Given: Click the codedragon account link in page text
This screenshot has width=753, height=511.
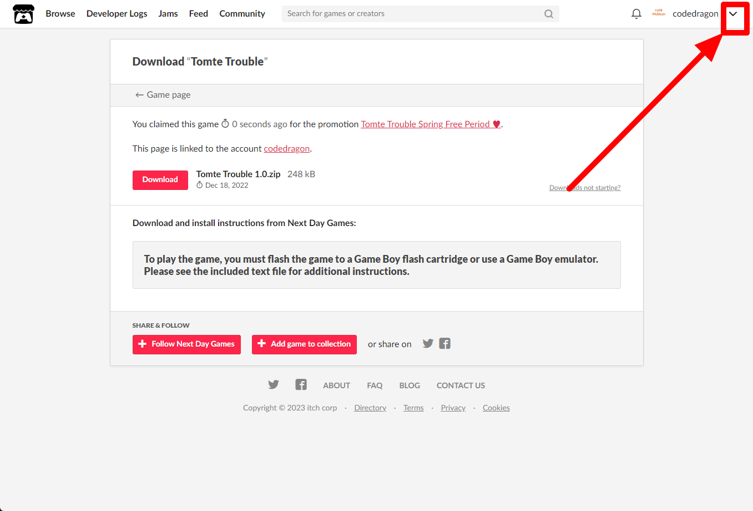Looking at the screenshot, I should tap(287, 149).
